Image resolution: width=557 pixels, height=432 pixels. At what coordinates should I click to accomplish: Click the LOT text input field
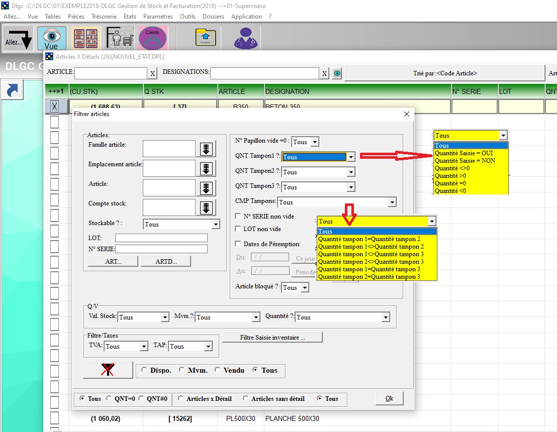click(161, 238)
